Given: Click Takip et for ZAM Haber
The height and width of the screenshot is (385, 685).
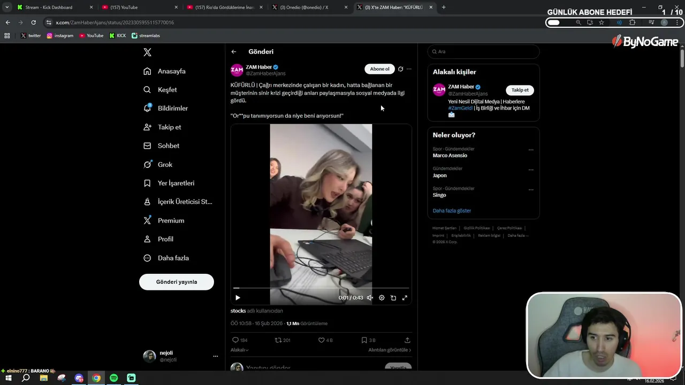Looking at the screenshot, I should 520,90.
